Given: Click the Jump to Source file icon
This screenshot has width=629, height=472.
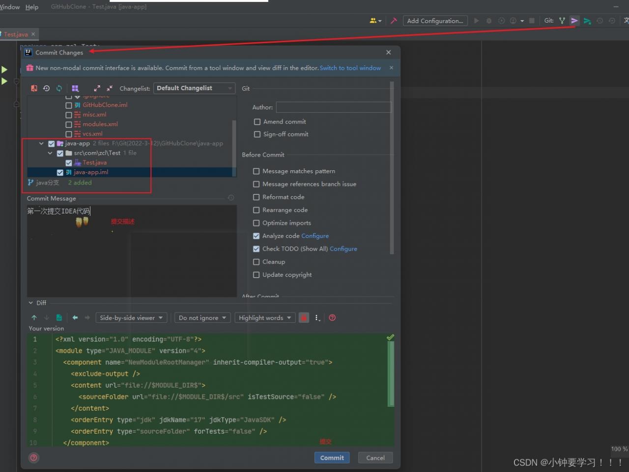Looking at the screenshot, I should coord(59,318).
